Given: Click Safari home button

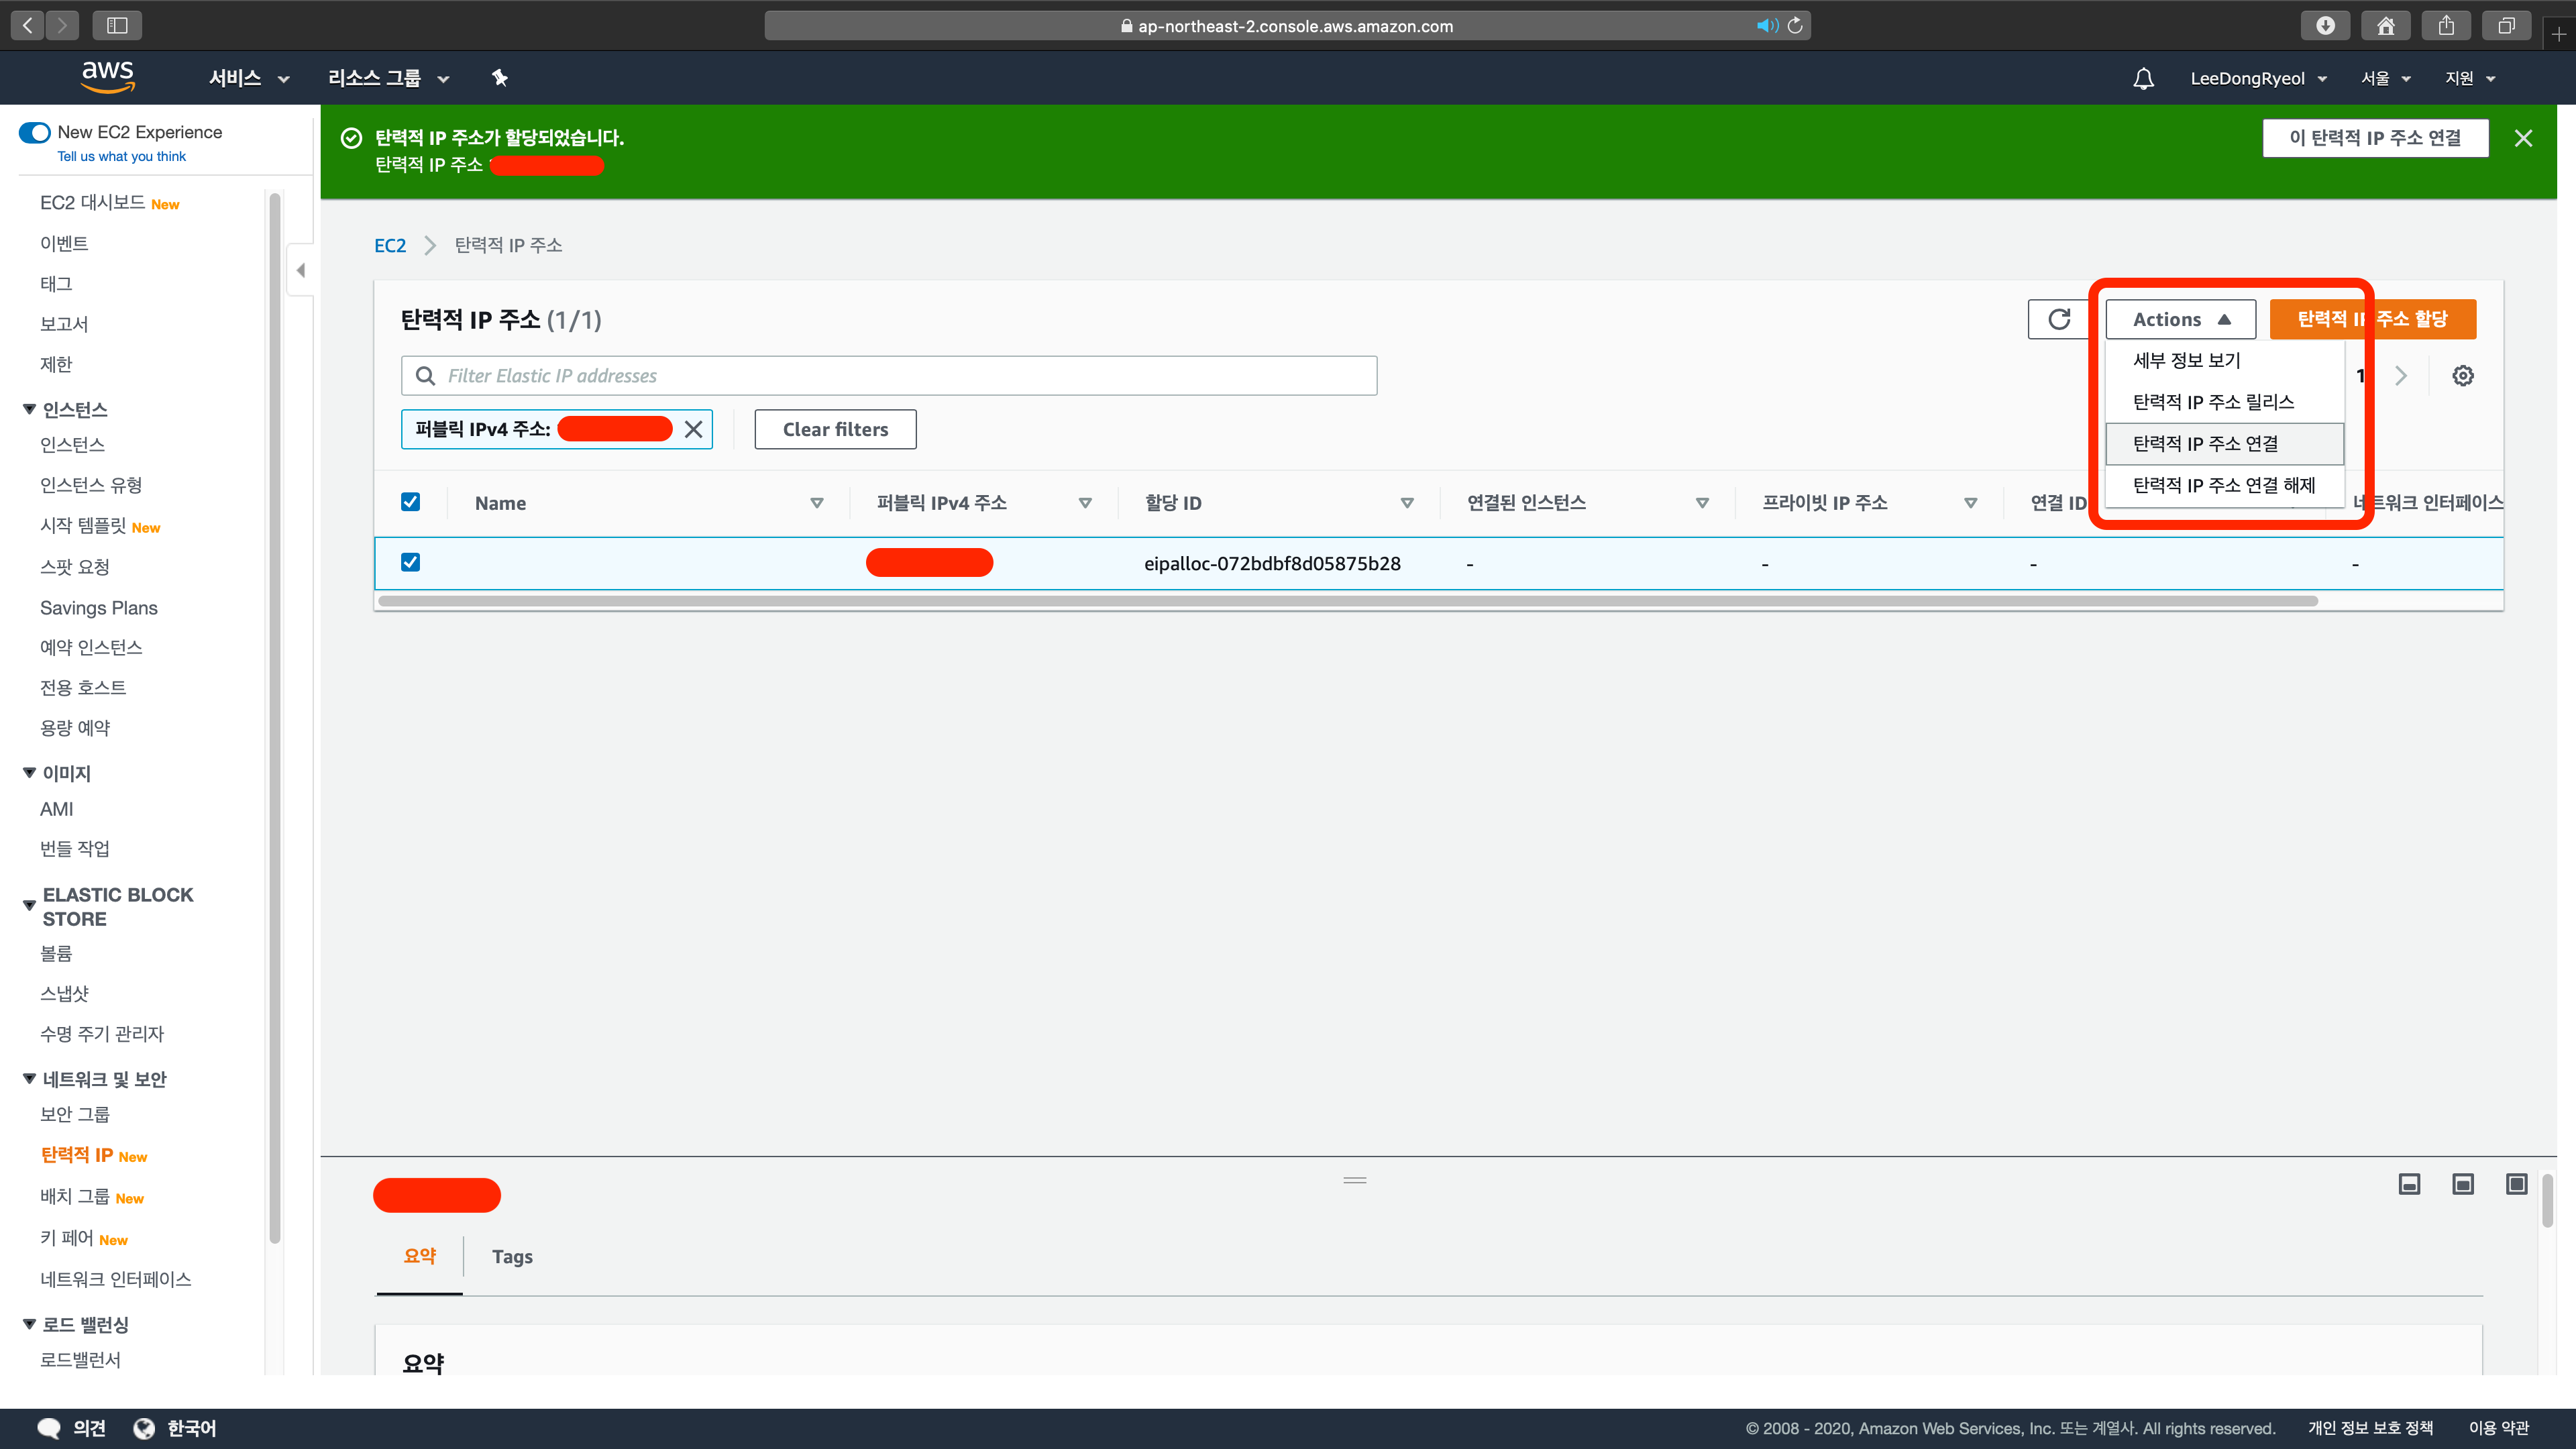Looking at the screenshot, I should pos(2386,25).
